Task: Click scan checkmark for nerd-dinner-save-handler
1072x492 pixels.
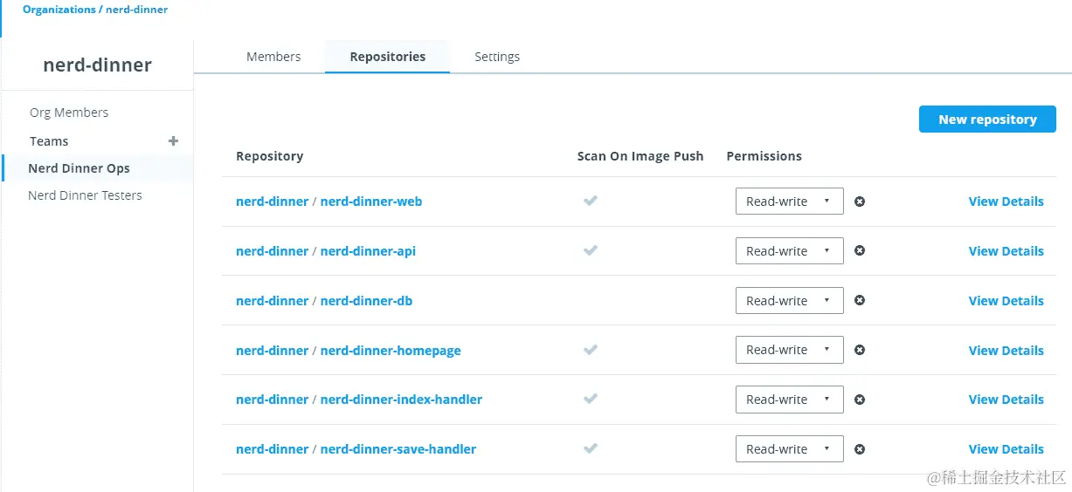Action: pyautogui.click(x=591, y=449)
